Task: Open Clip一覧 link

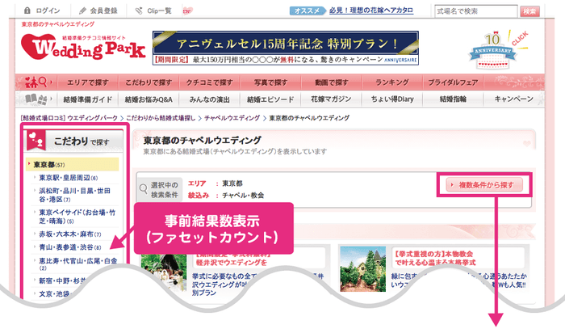Action: pyautogui.click(x=159, y=11)
